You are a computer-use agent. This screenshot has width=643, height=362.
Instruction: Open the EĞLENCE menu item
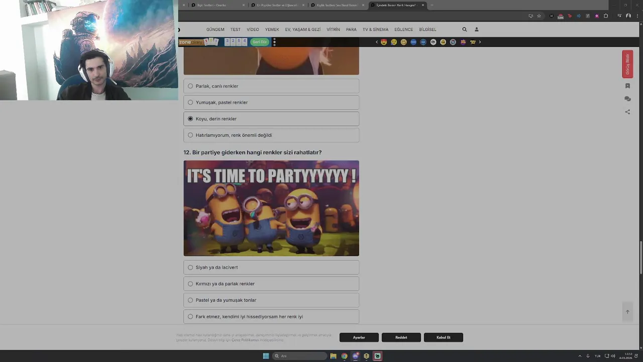coord(403,29)
